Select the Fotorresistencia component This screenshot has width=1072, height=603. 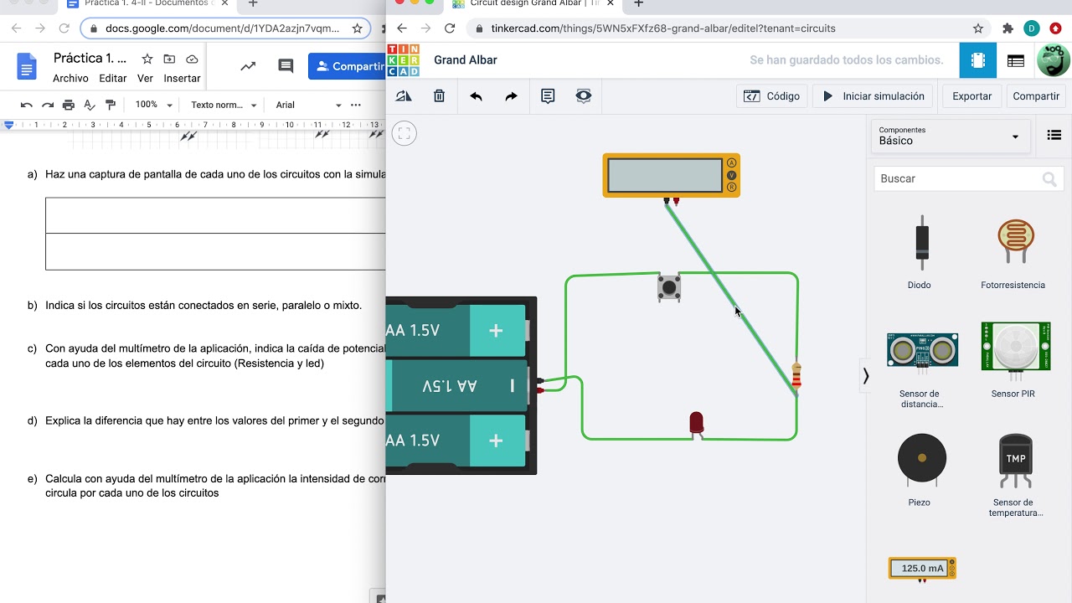coord(1013,251)
